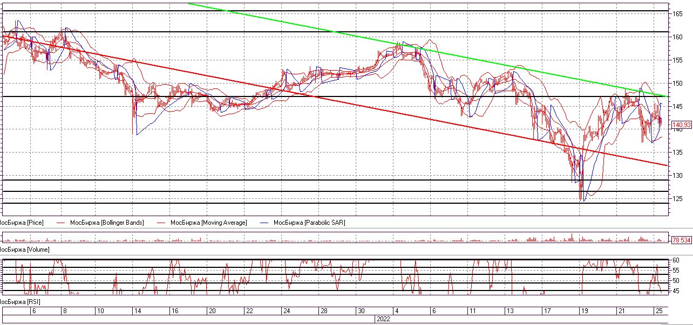693x325 pixels.
Task: Click the RSI axis label 55
Action: click(x=676, y=271)
